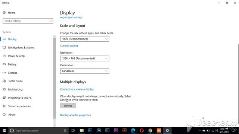Click the Display monitor icon in sidebar
Image resolution: width=239 pixels, height=134 pixels.
tap(4, 39)
